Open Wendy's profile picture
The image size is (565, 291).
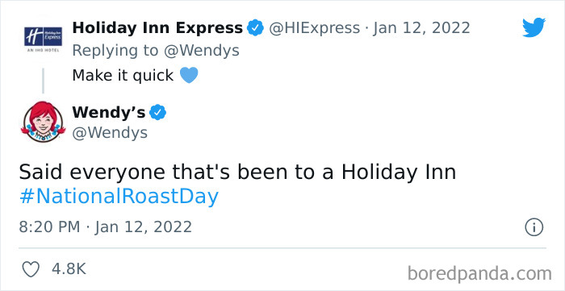[44, 122]
